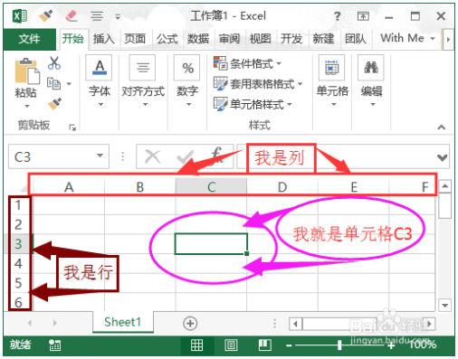Click the vertical scrollbar down arrow

445,305
